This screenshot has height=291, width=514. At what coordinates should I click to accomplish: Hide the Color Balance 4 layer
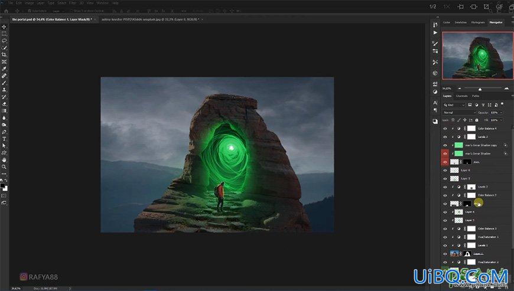445,129
